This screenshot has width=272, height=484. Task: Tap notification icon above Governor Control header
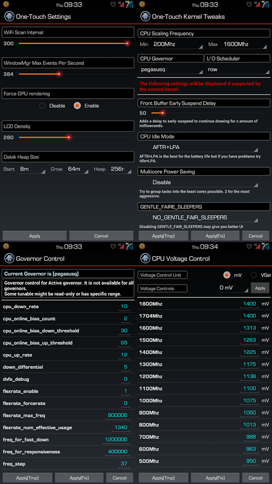5,246
